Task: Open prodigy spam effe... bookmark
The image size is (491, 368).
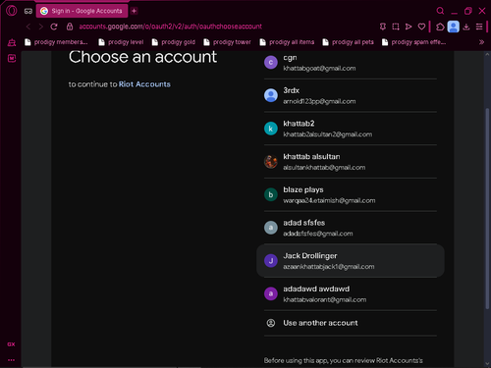Action: 413,42
